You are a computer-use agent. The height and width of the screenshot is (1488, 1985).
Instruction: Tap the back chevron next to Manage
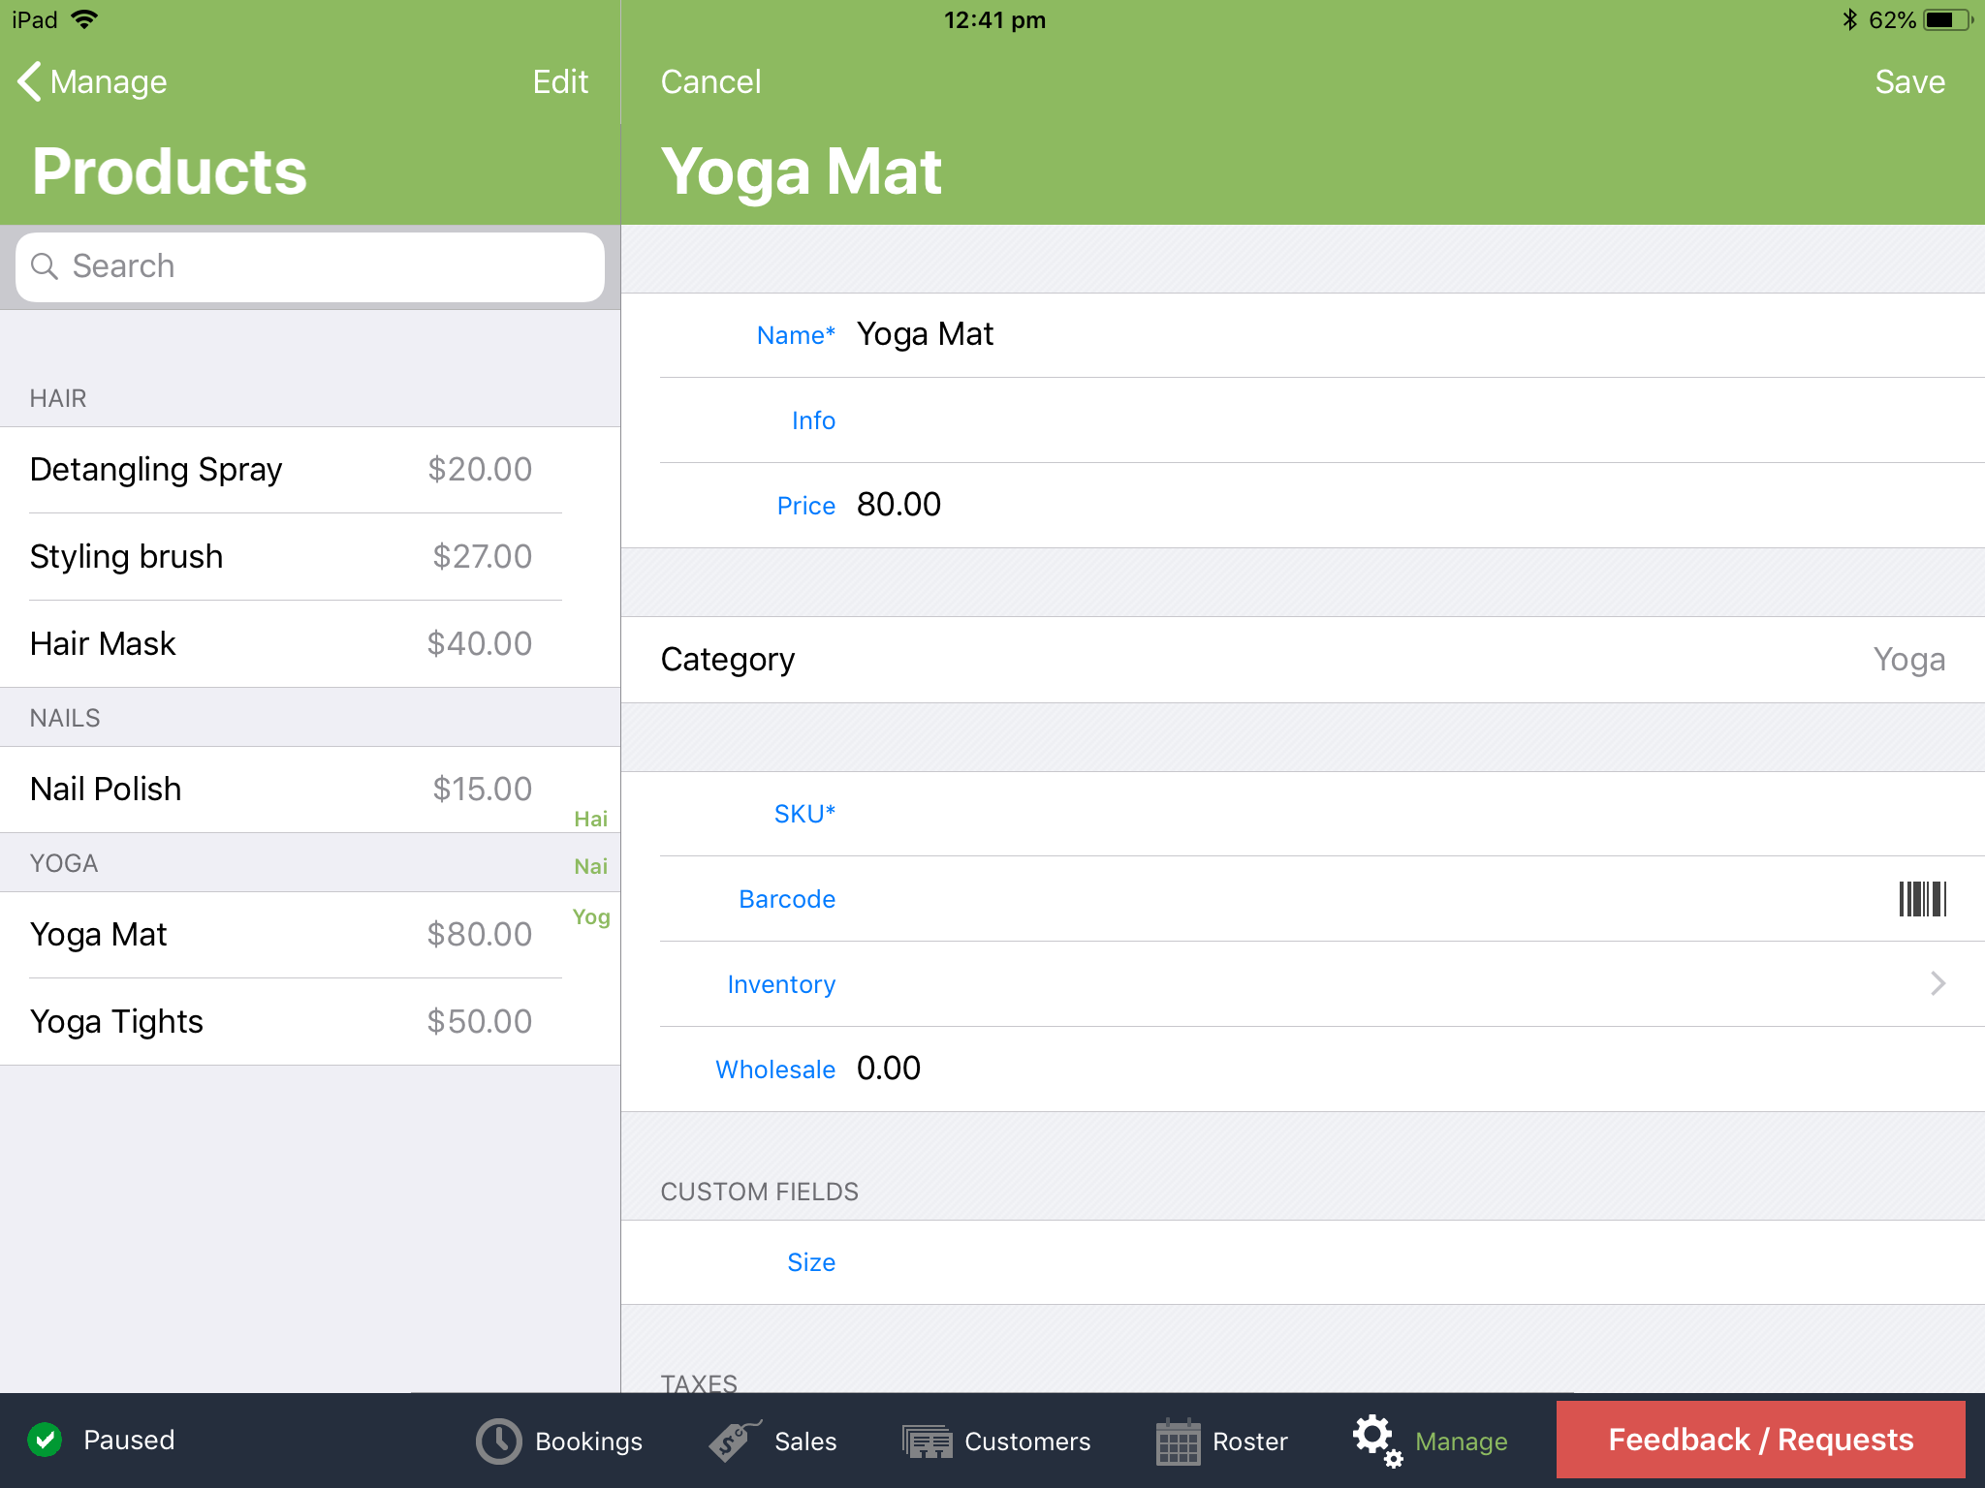pos(28,81)
